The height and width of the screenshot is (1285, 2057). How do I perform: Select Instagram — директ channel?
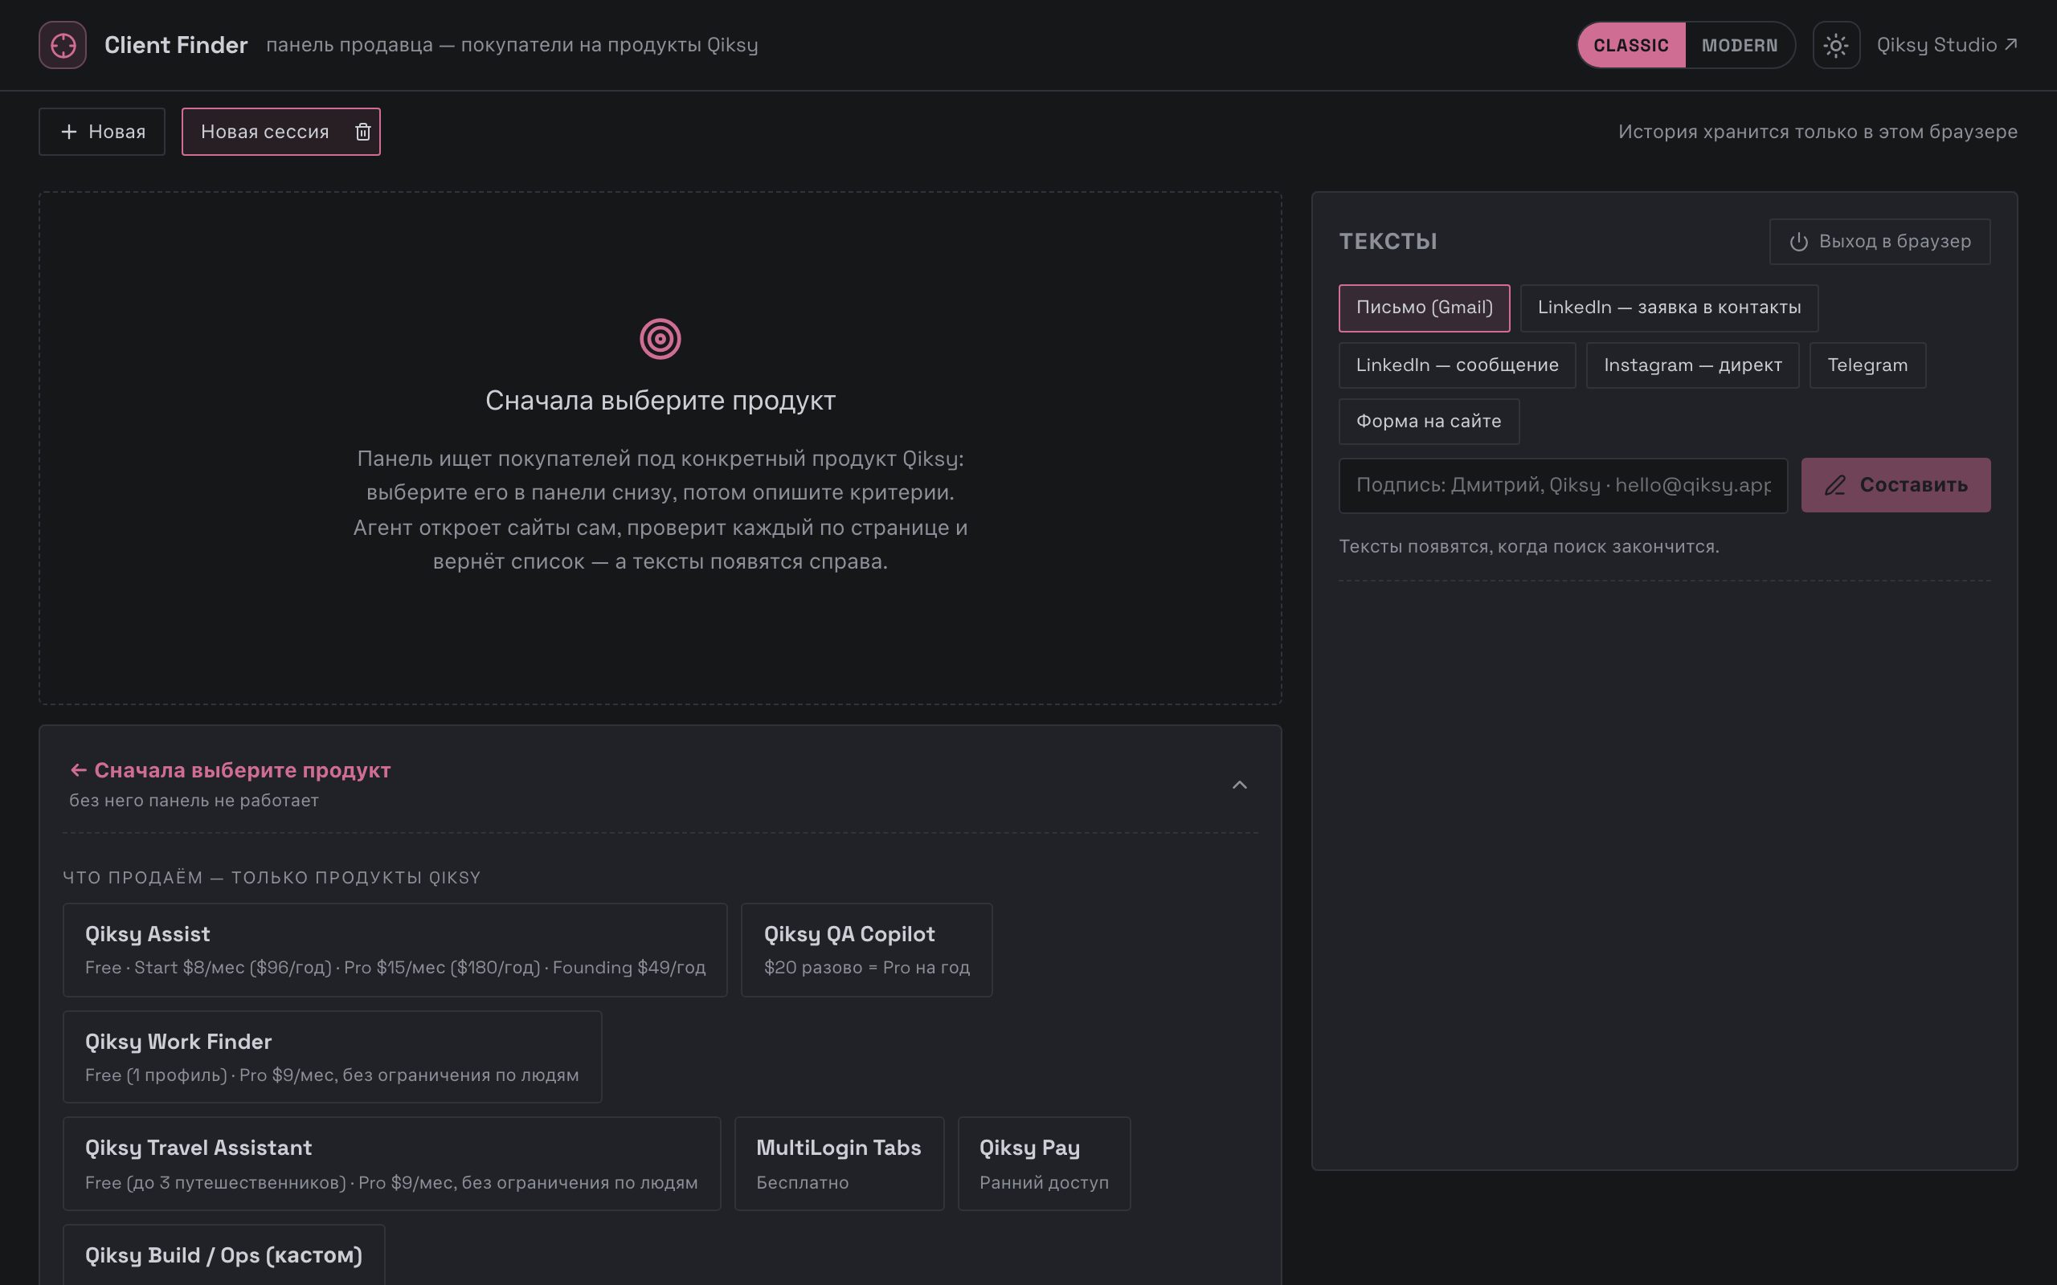pyautogui.click(x=1692, y=365)
